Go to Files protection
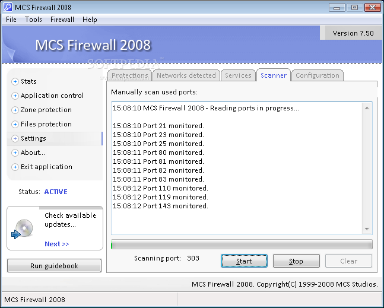This screenshot has height=308, width=384. pos(46,124)
